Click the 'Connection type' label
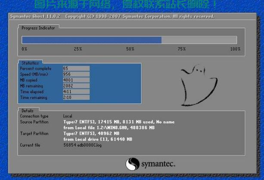264x180 pixels. tap(34, 116)
